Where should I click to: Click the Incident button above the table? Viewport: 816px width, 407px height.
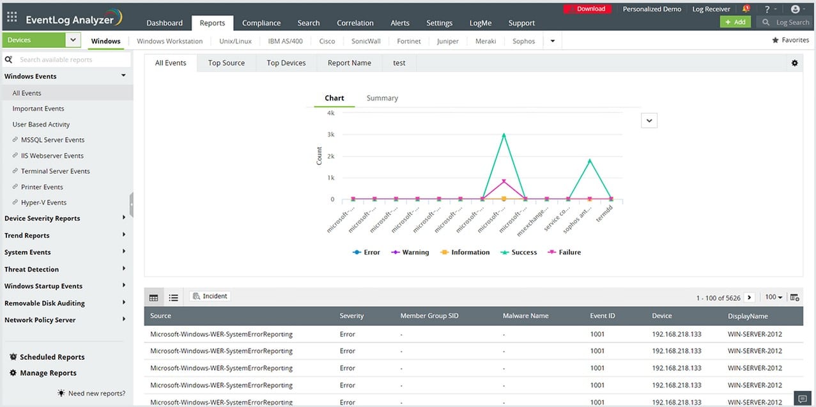coord(209,295)
